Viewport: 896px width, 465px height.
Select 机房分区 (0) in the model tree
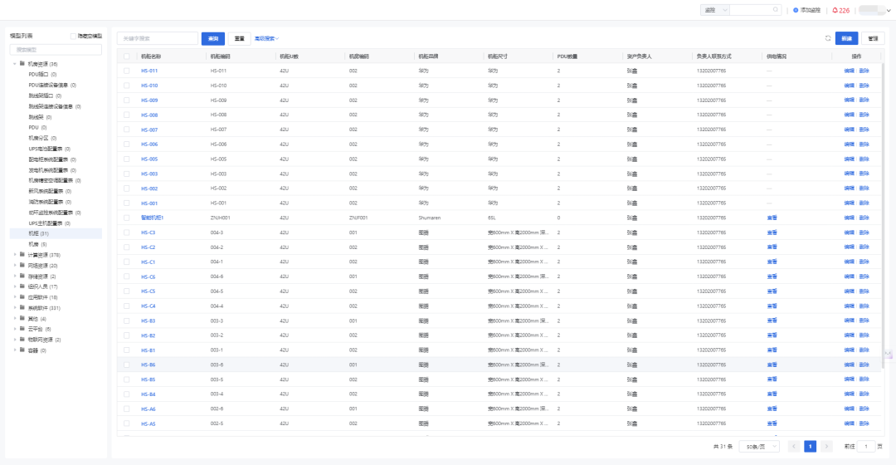pos(42,138)
